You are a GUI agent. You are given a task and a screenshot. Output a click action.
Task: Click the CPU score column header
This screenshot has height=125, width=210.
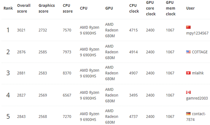point(68,8)
